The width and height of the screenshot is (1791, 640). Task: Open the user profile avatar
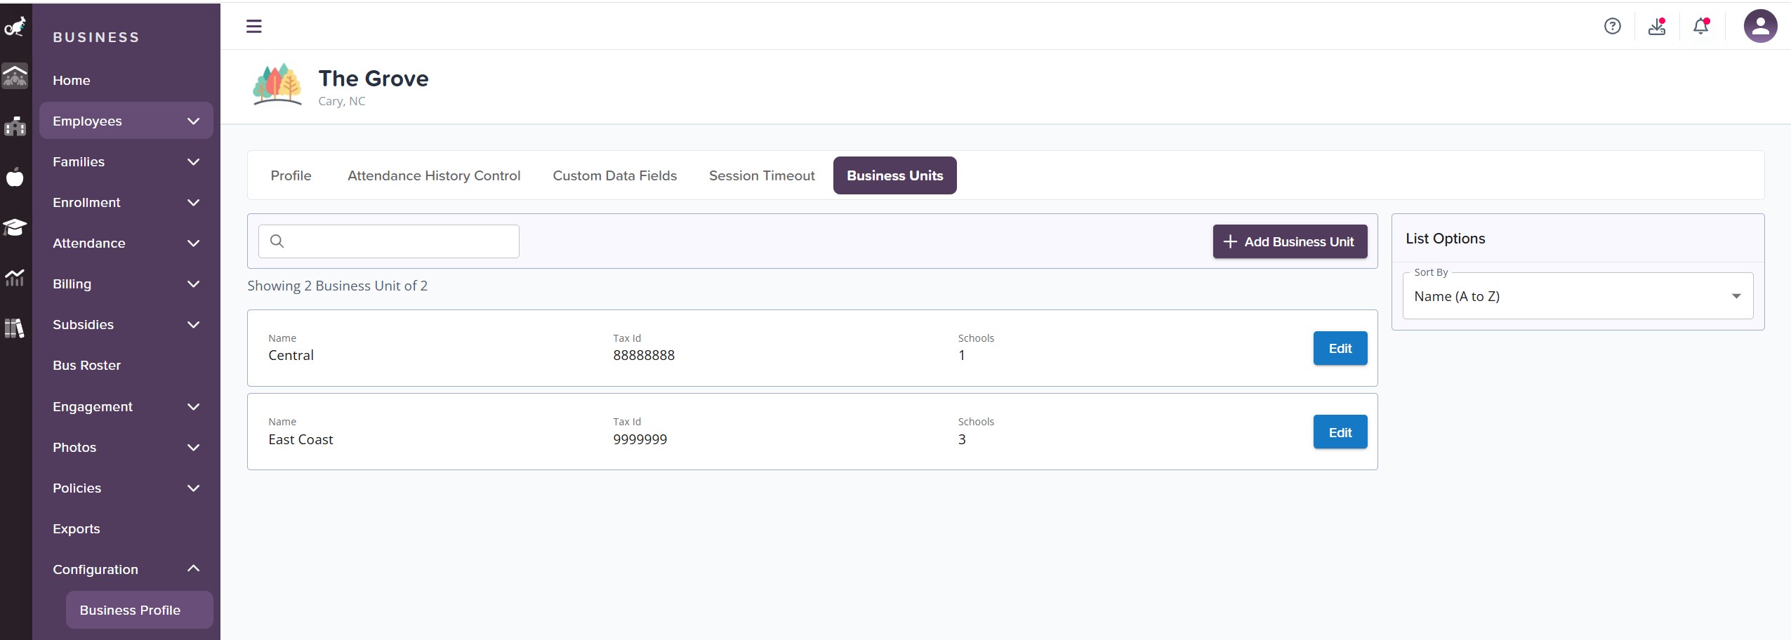(1760, 27)
